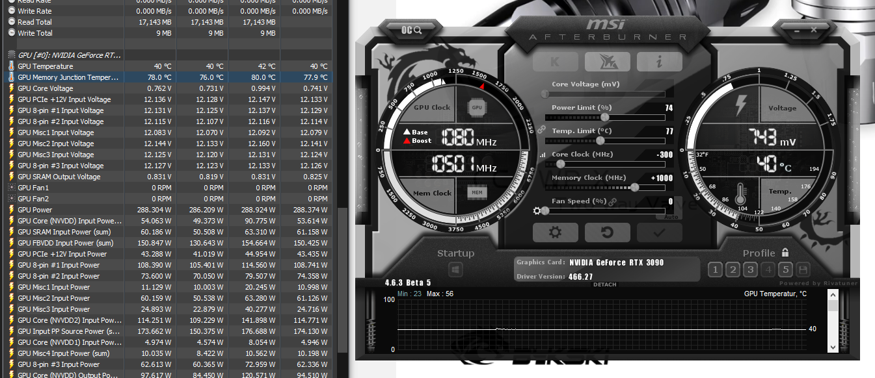This screenshot has width=875, height=378.
Task: Click disk icon beside Write Total row
Action: click(x=11, y=33)
